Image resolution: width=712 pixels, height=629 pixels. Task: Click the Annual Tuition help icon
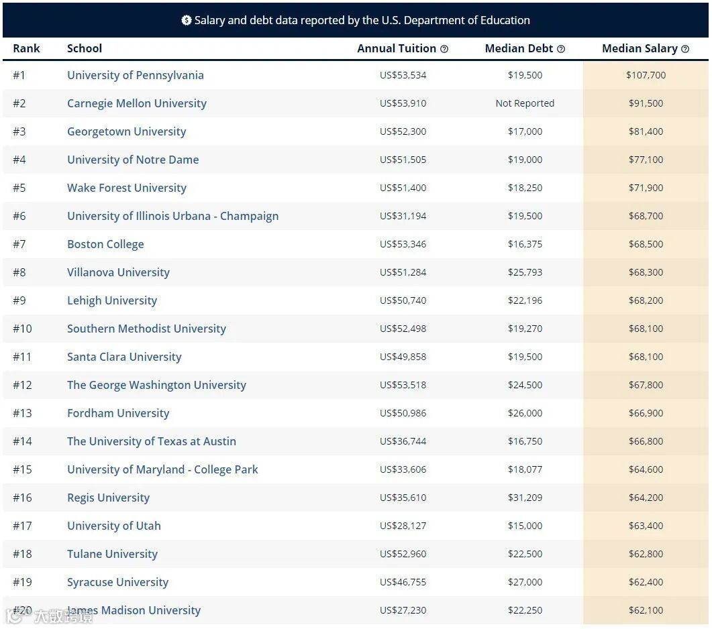[444, 49]
